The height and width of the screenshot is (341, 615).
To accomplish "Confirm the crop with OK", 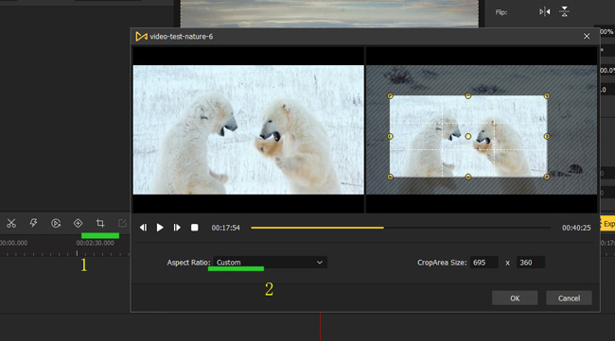I will pos(515,298).
